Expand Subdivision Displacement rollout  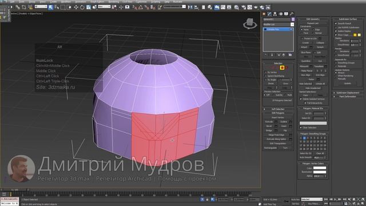click(348, 93)
